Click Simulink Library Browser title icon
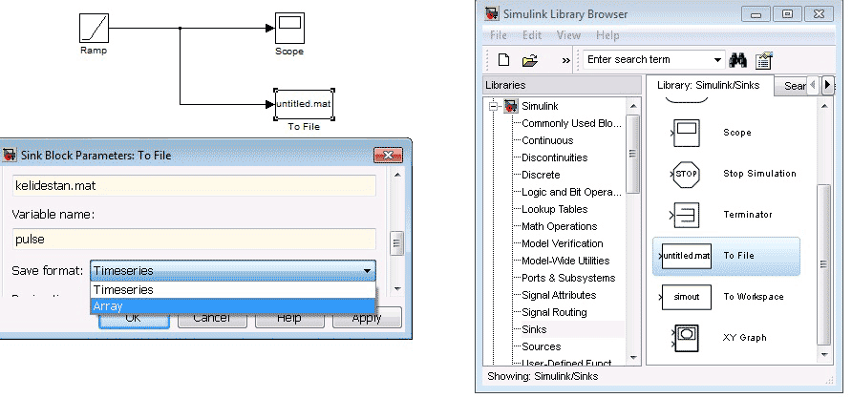The image size is (852, 398). (x=492, y=14)
